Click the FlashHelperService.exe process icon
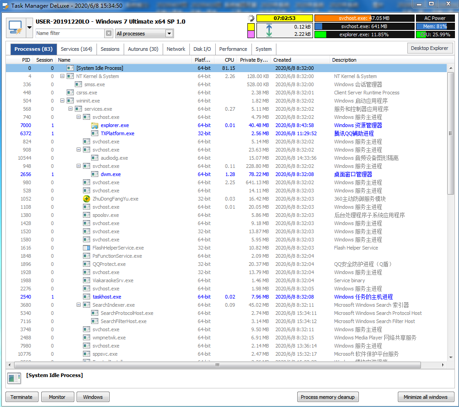This screenshot has height=407, width=459. point(87,248)
